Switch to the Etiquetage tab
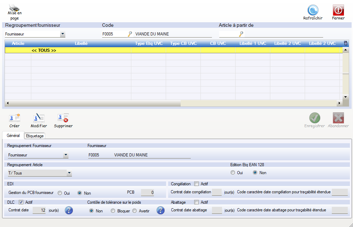The width and height of the screenshot is (353, 227). [35, 136]
